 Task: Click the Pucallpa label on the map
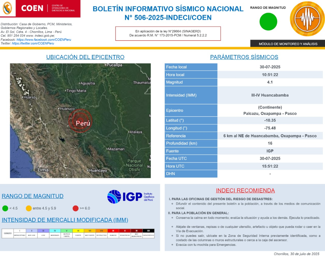pos(114,65)
